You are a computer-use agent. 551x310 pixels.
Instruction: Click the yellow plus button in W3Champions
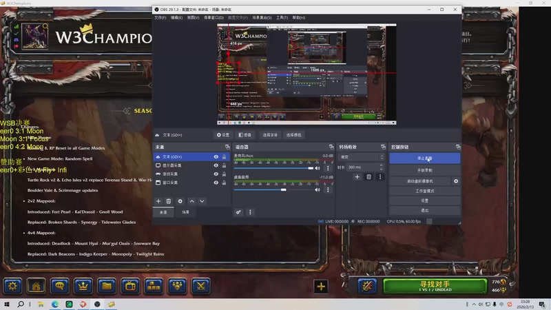(x=321, y=287)
